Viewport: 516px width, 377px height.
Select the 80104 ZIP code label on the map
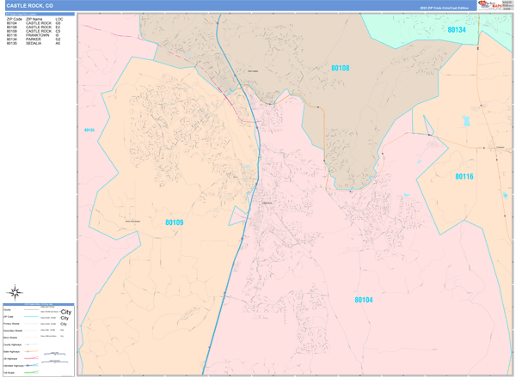(x=365, y=300)
